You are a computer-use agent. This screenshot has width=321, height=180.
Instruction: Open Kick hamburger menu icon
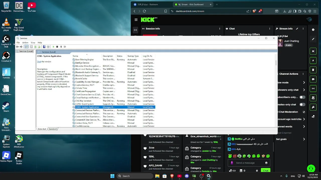[x=136, y=20]
